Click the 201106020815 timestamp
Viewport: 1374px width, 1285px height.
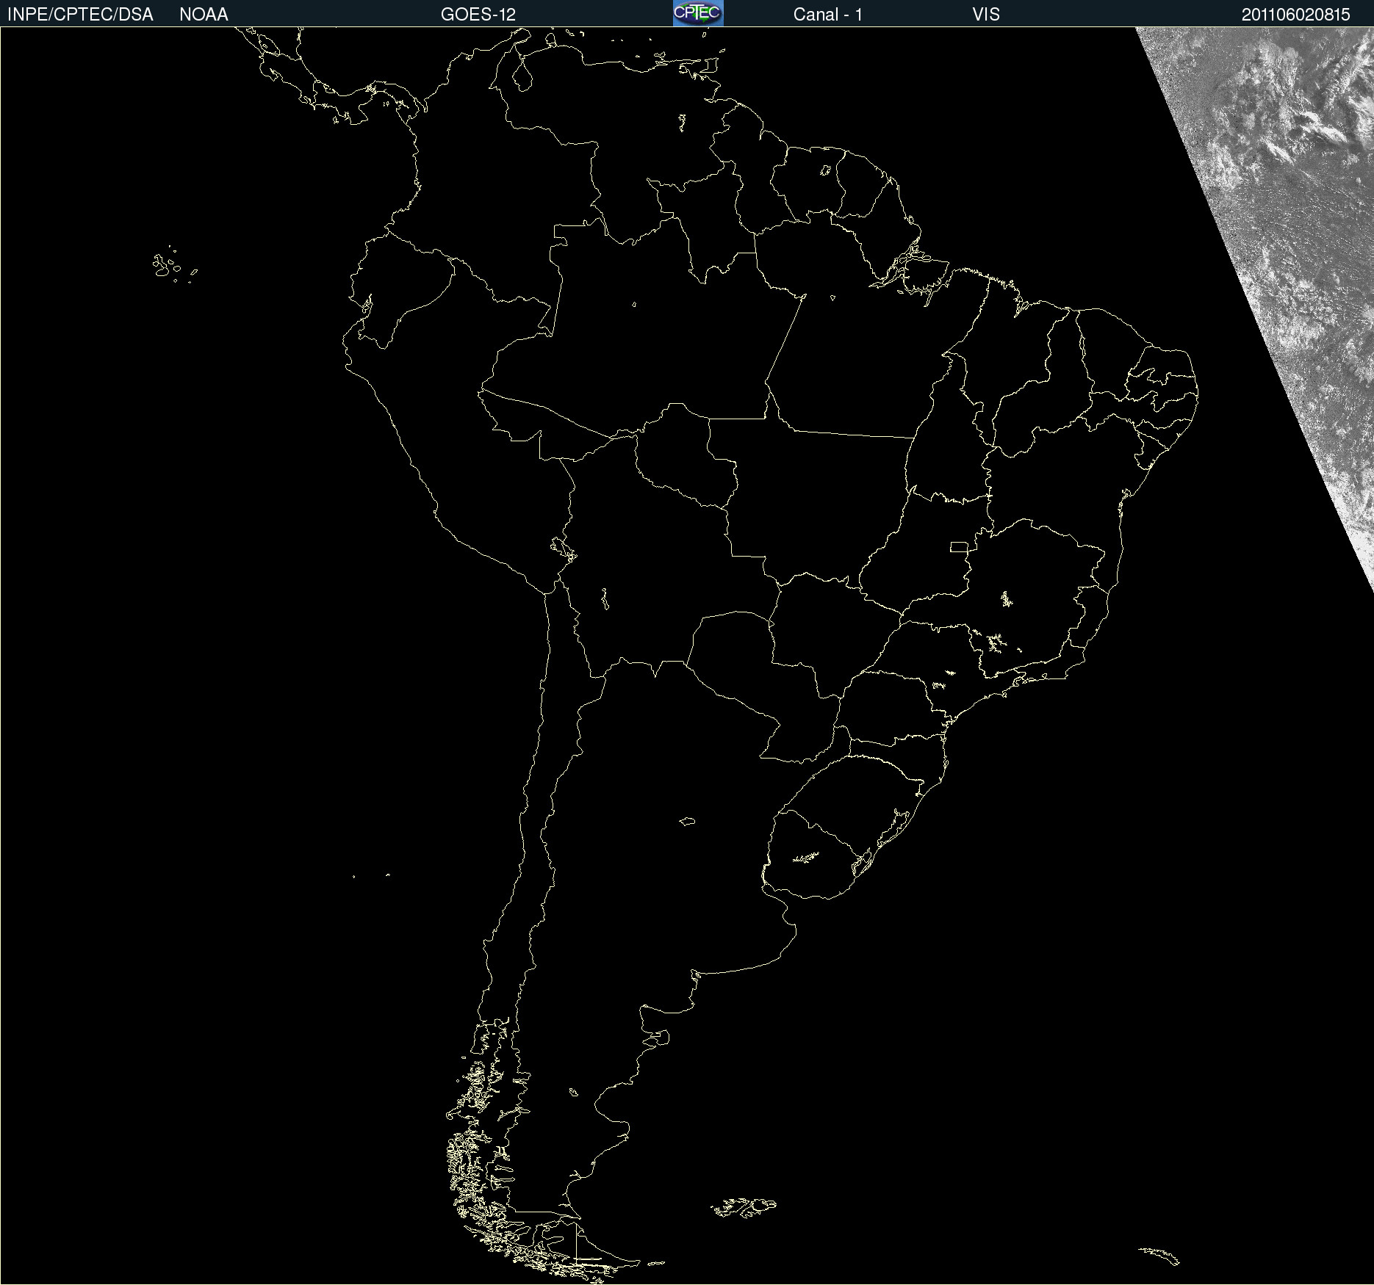click(1296, 15)
